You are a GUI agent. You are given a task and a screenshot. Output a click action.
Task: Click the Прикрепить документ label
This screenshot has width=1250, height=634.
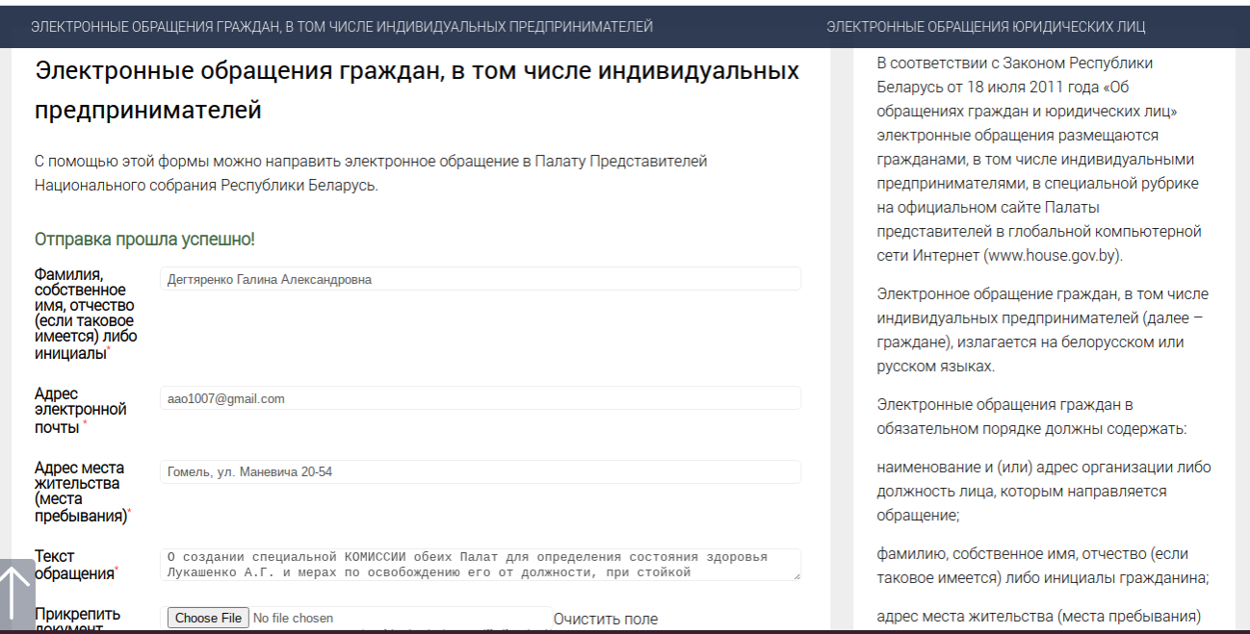tap(78, 616)
